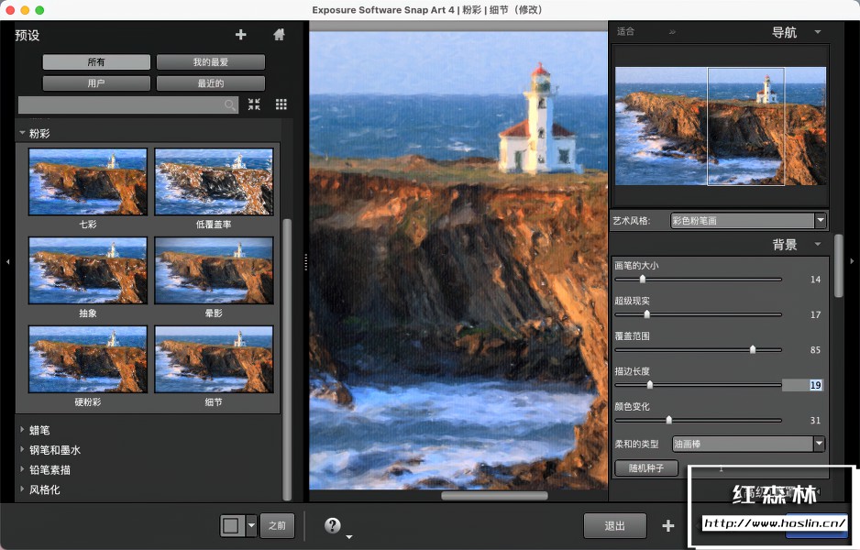Click the collapse-arrows icon above the preset list
This screenshot has height=550, width=860.
click(x=254, y=104)
